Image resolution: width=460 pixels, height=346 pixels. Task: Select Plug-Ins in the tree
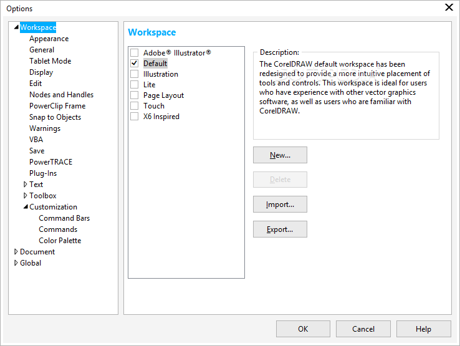tap(43, 173)
